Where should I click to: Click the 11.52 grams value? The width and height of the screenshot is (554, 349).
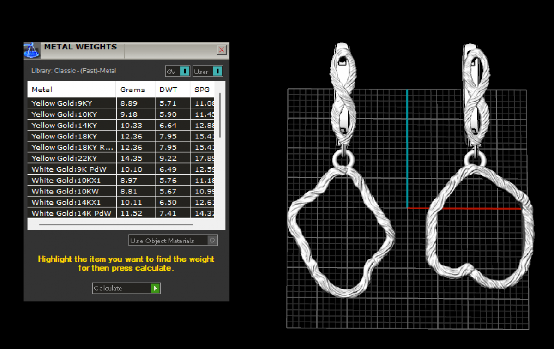pos(131,213)
